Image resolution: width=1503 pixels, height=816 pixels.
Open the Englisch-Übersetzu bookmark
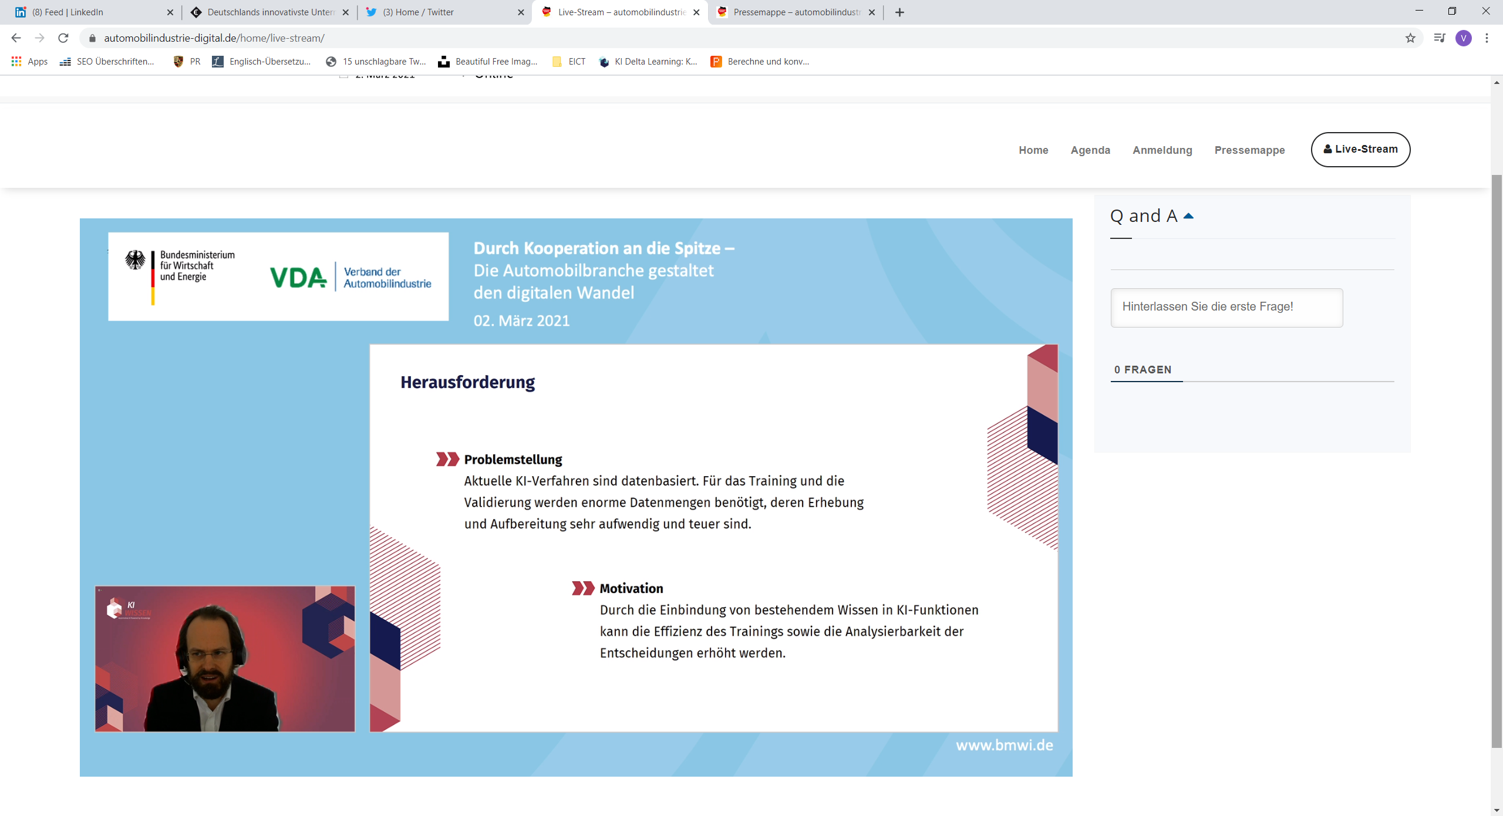click(x=262, y=62)
